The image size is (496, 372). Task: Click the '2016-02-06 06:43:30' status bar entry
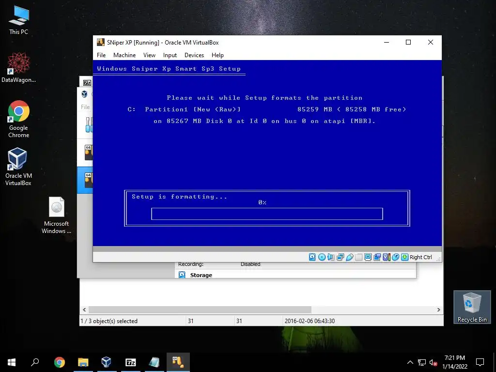[x=310, y=321]
